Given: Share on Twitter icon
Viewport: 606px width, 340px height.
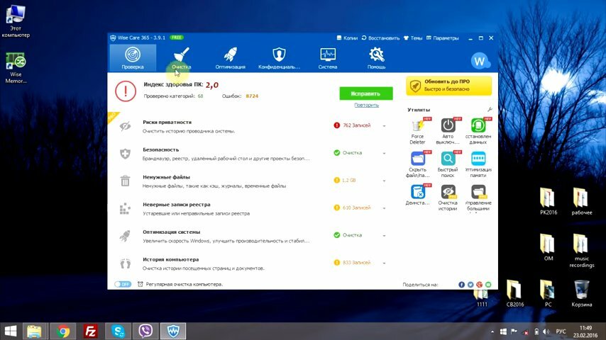Looking at the screenshot, I should [470, 285].
